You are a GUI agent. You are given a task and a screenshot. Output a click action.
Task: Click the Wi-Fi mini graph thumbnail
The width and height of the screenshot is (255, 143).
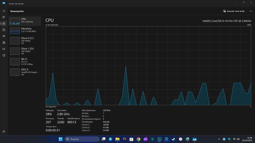(15, 61)
